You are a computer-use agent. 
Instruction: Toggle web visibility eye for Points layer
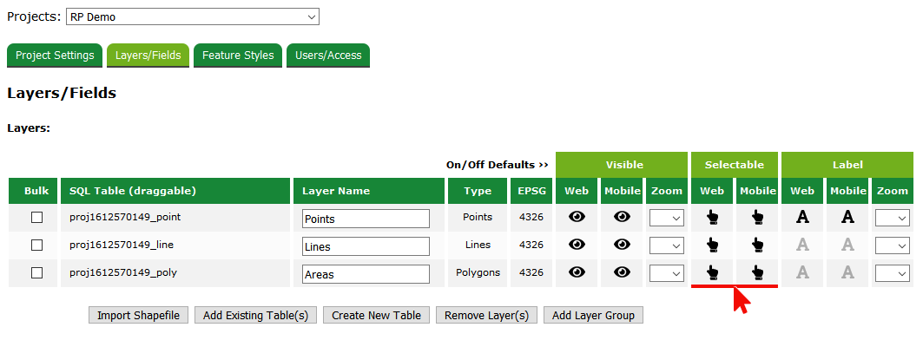point(577,218)
